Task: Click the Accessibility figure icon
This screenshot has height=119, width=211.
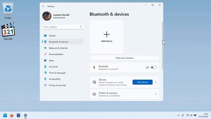Action: (x=45, y=79)
